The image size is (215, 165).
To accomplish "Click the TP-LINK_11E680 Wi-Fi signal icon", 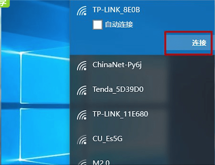I will 82,115.
